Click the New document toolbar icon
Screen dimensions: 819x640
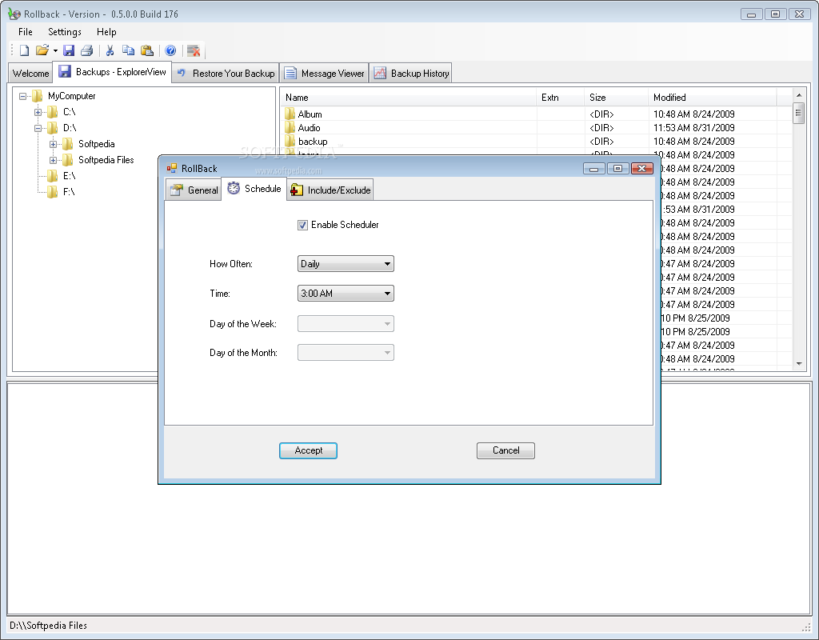(25, 50)
